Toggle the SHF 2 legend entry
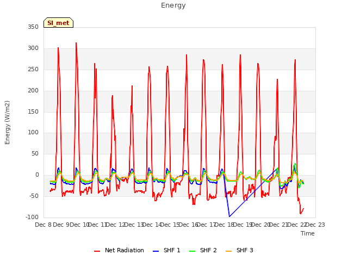348x261 pixels. coord(203,250)
